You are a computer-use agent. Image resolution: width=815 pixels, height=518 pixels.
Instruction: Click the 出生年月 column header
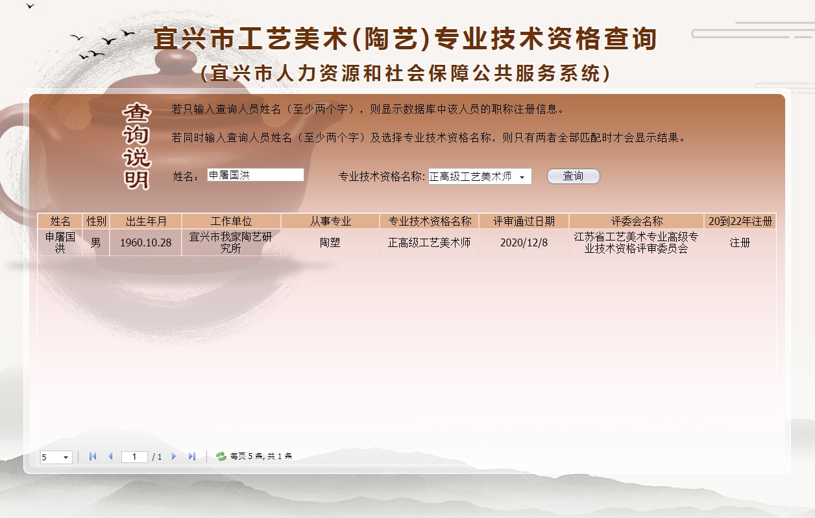click(146, 221)
